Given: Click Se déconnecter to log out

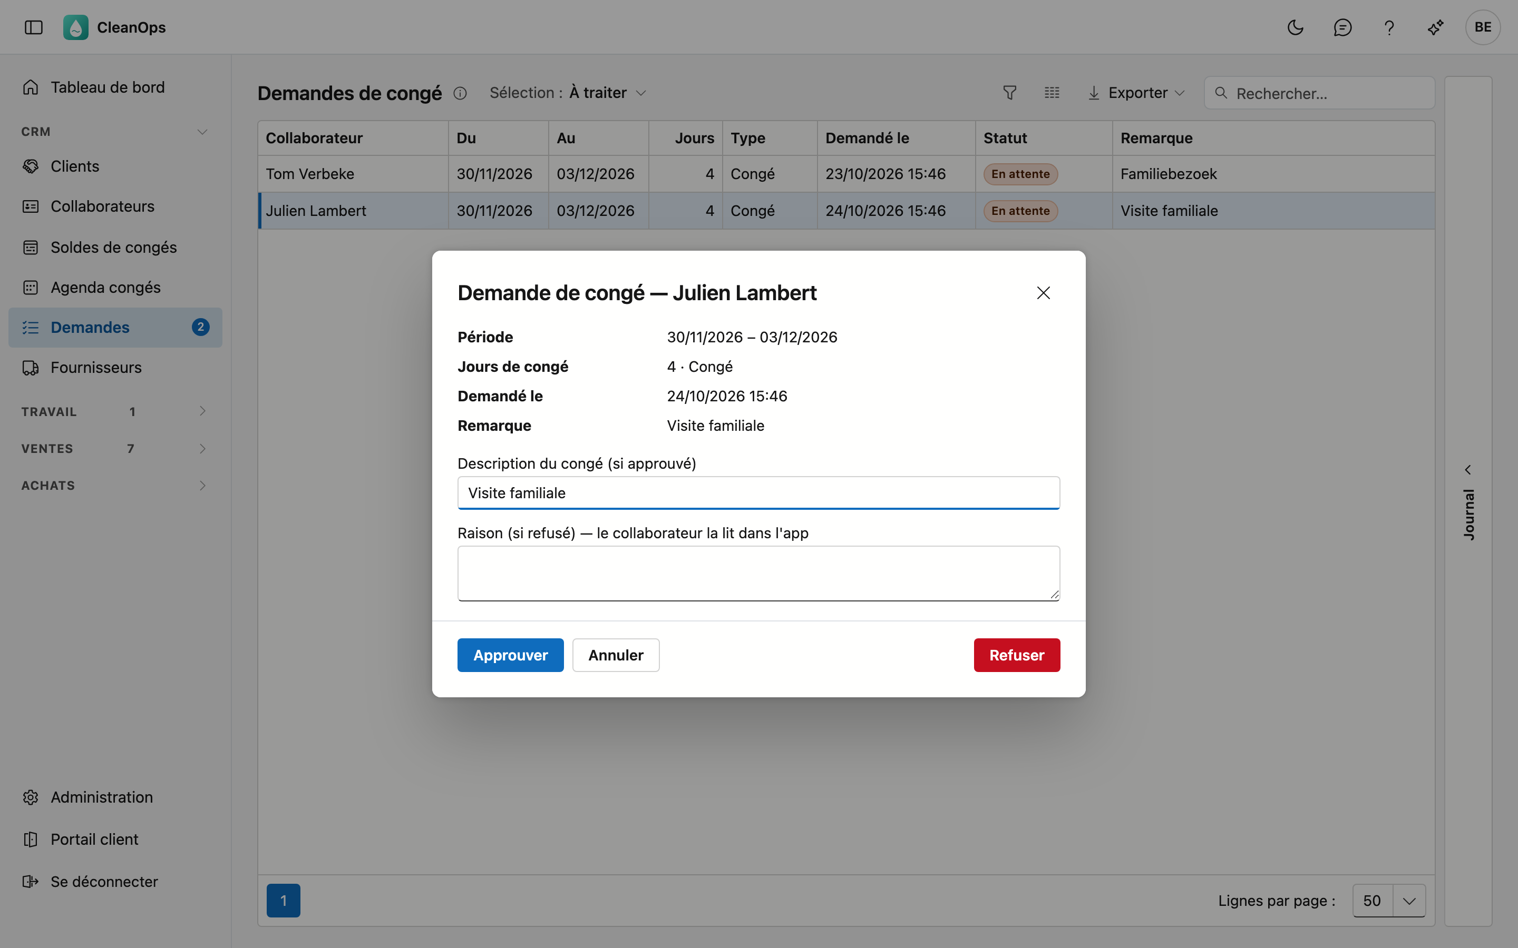Looking at the screenshot, I should pos(115,882).
